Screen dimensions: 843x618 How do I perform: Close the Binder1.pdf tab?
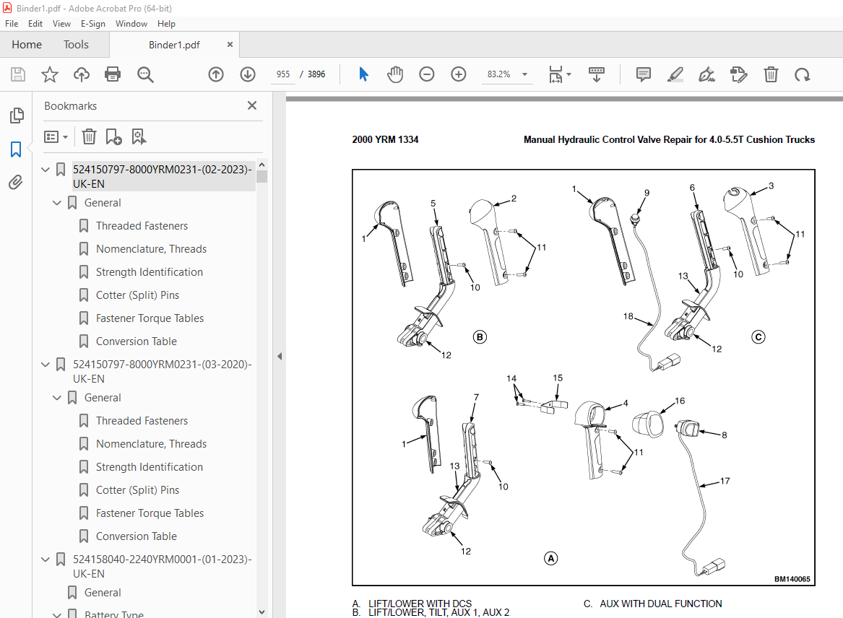230,45
